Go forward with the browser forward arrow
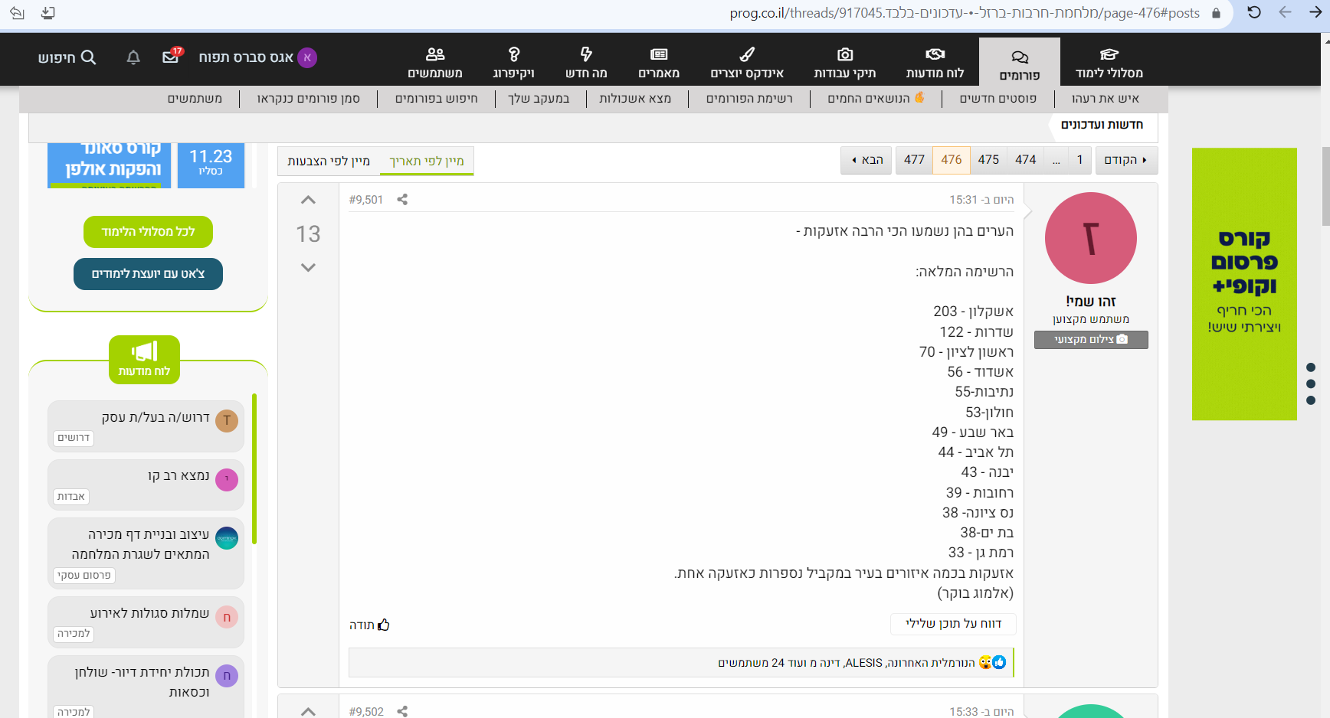The height and width of the screenshot is (718, 1330). 1316,12
